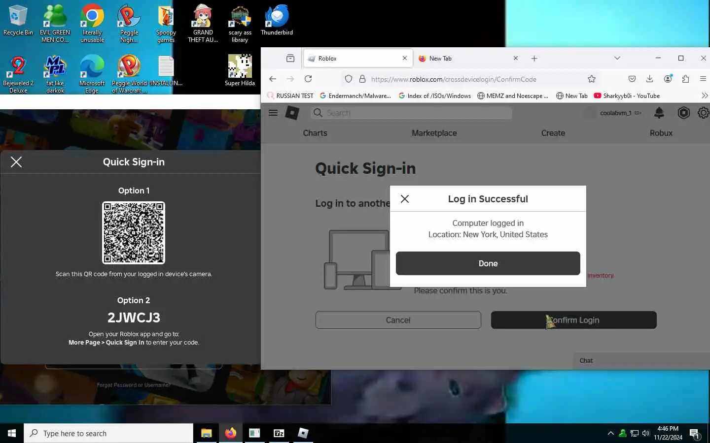Close the Quick Sign-in panel
Image resolution: width=710 pixels, height=443 pixels.
(16, 162)
